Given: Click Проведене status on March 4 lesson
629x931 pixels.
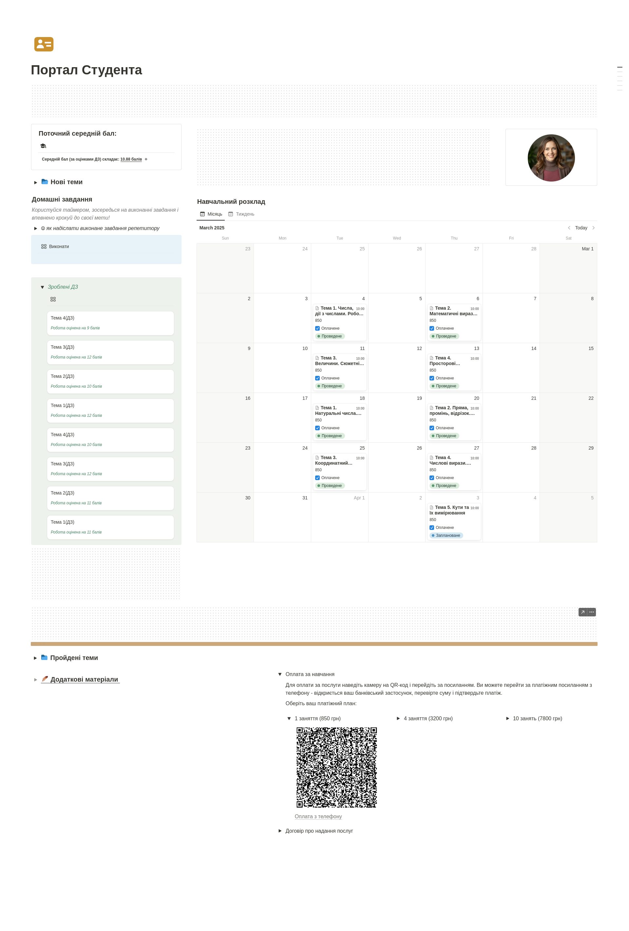Looking at the screenshot, I should point(330,336).
